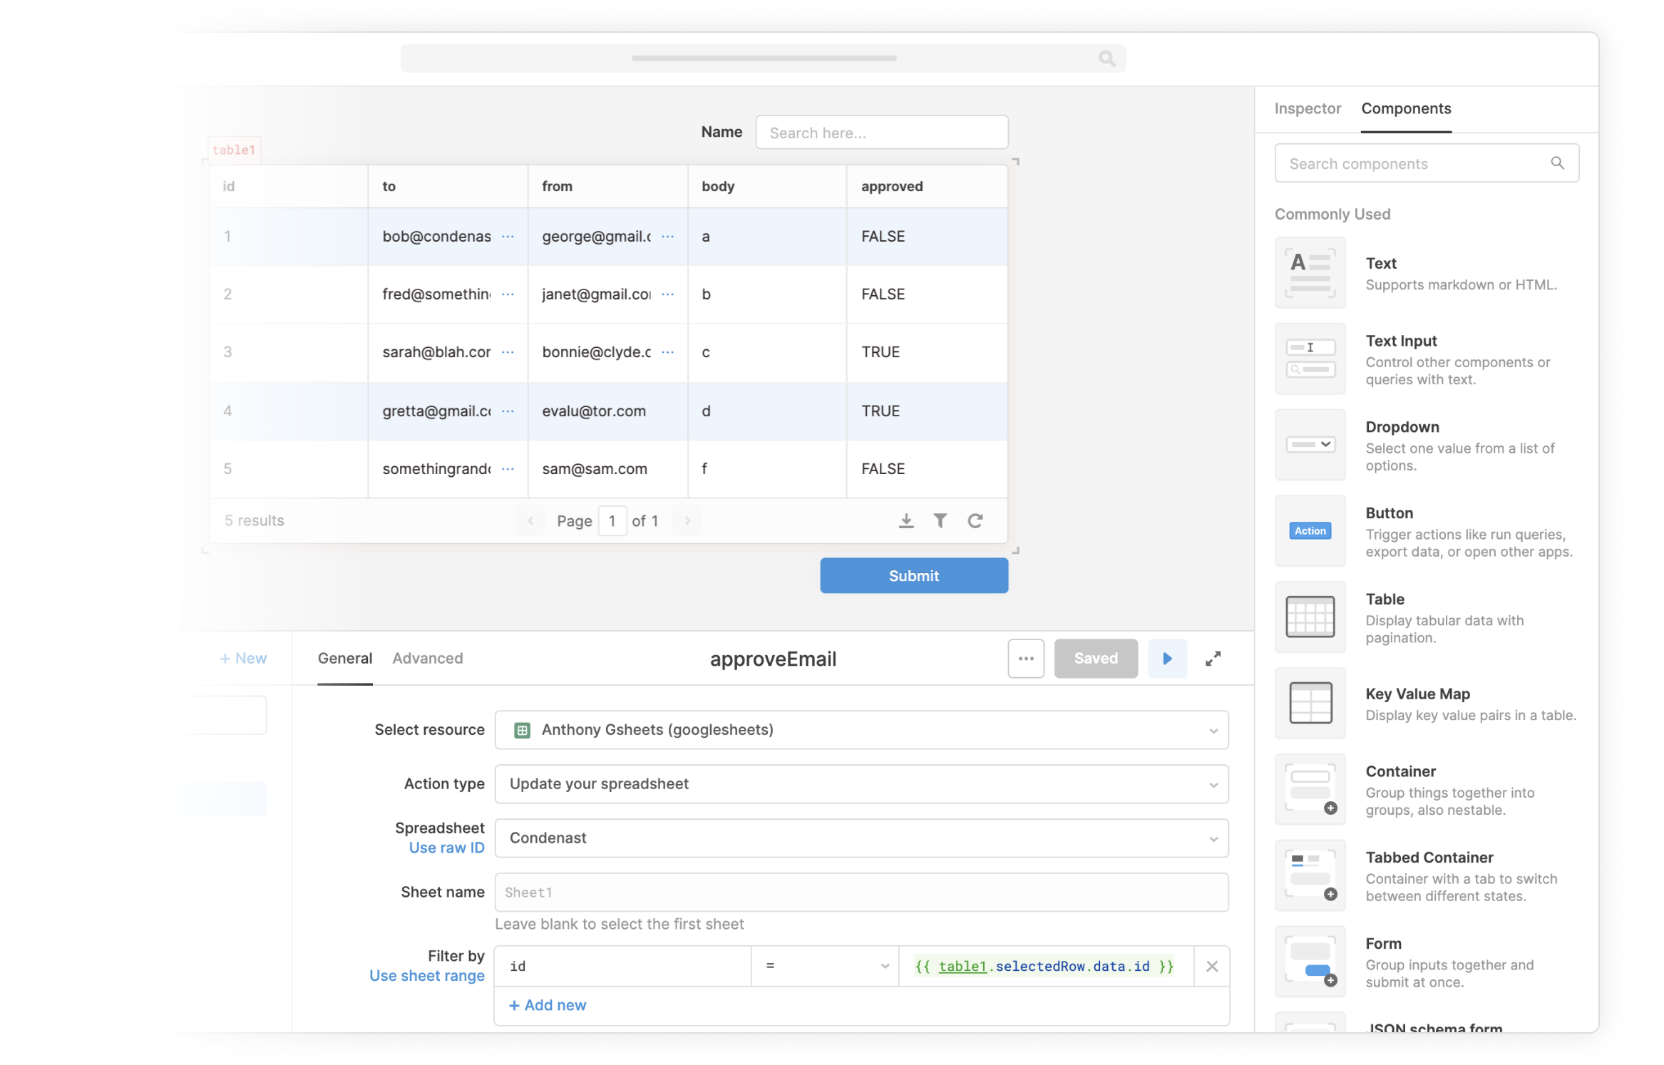The width and height of the screenshot is (1664, 1065).
Task: Select the Tabbed Container component icon
Action: pyautogui.click(x=1310, y=876)
